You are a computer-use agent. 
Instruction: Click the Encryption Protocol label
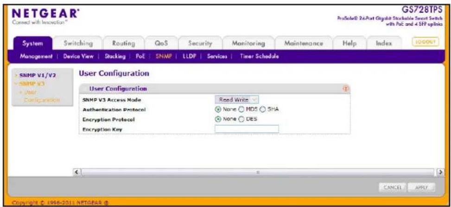tap(109, 119)
